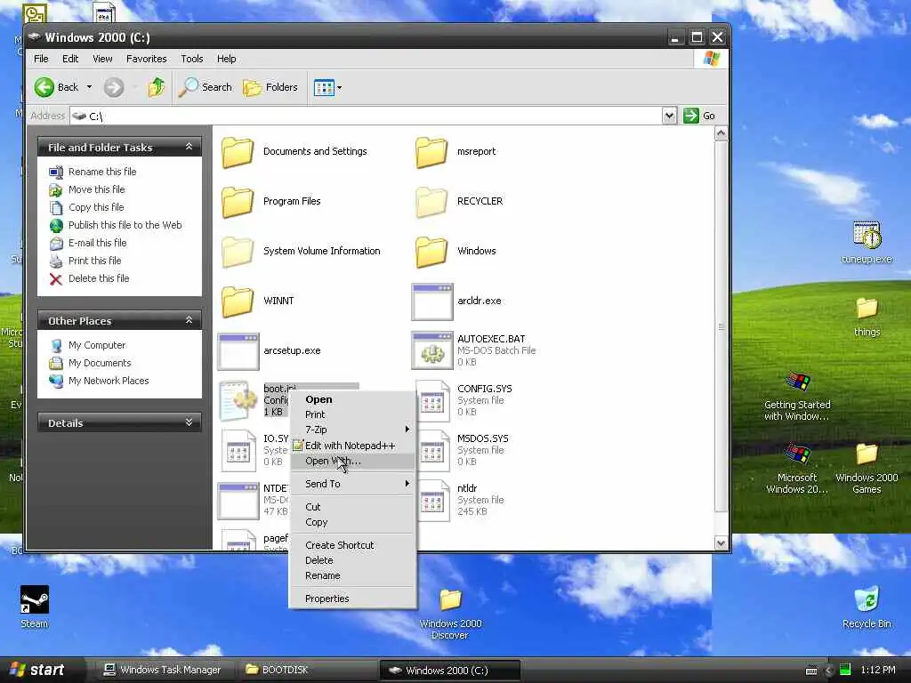
Task: Click scroll down arrow of file list
Action: [721, 543]
